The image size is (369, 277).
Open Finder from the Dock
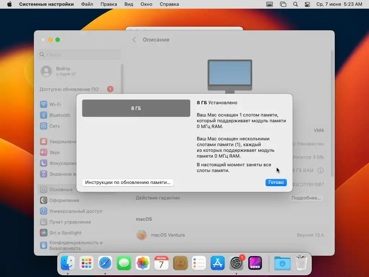click(68, 263)
